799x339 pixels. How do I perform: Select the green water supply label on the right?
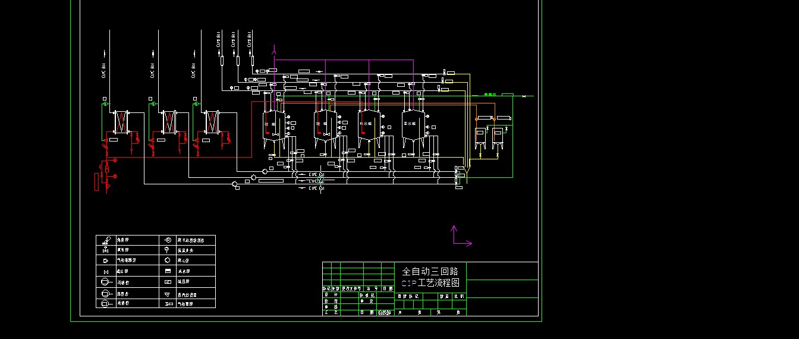pos(490,94)
